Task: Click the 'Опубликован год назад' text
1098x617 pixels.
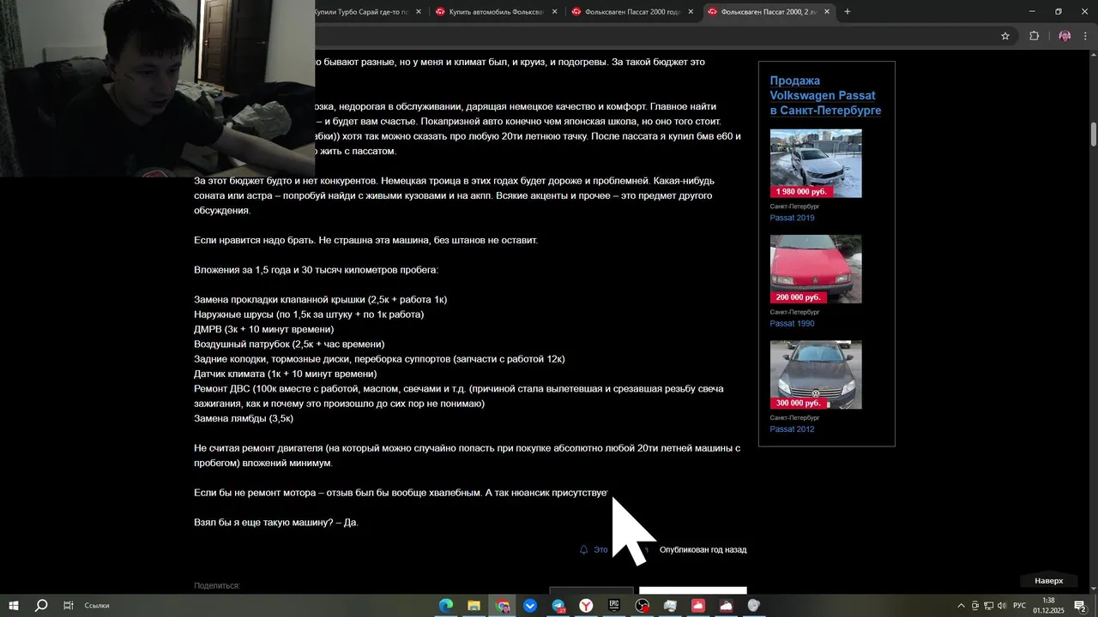Action: [703, 549]
